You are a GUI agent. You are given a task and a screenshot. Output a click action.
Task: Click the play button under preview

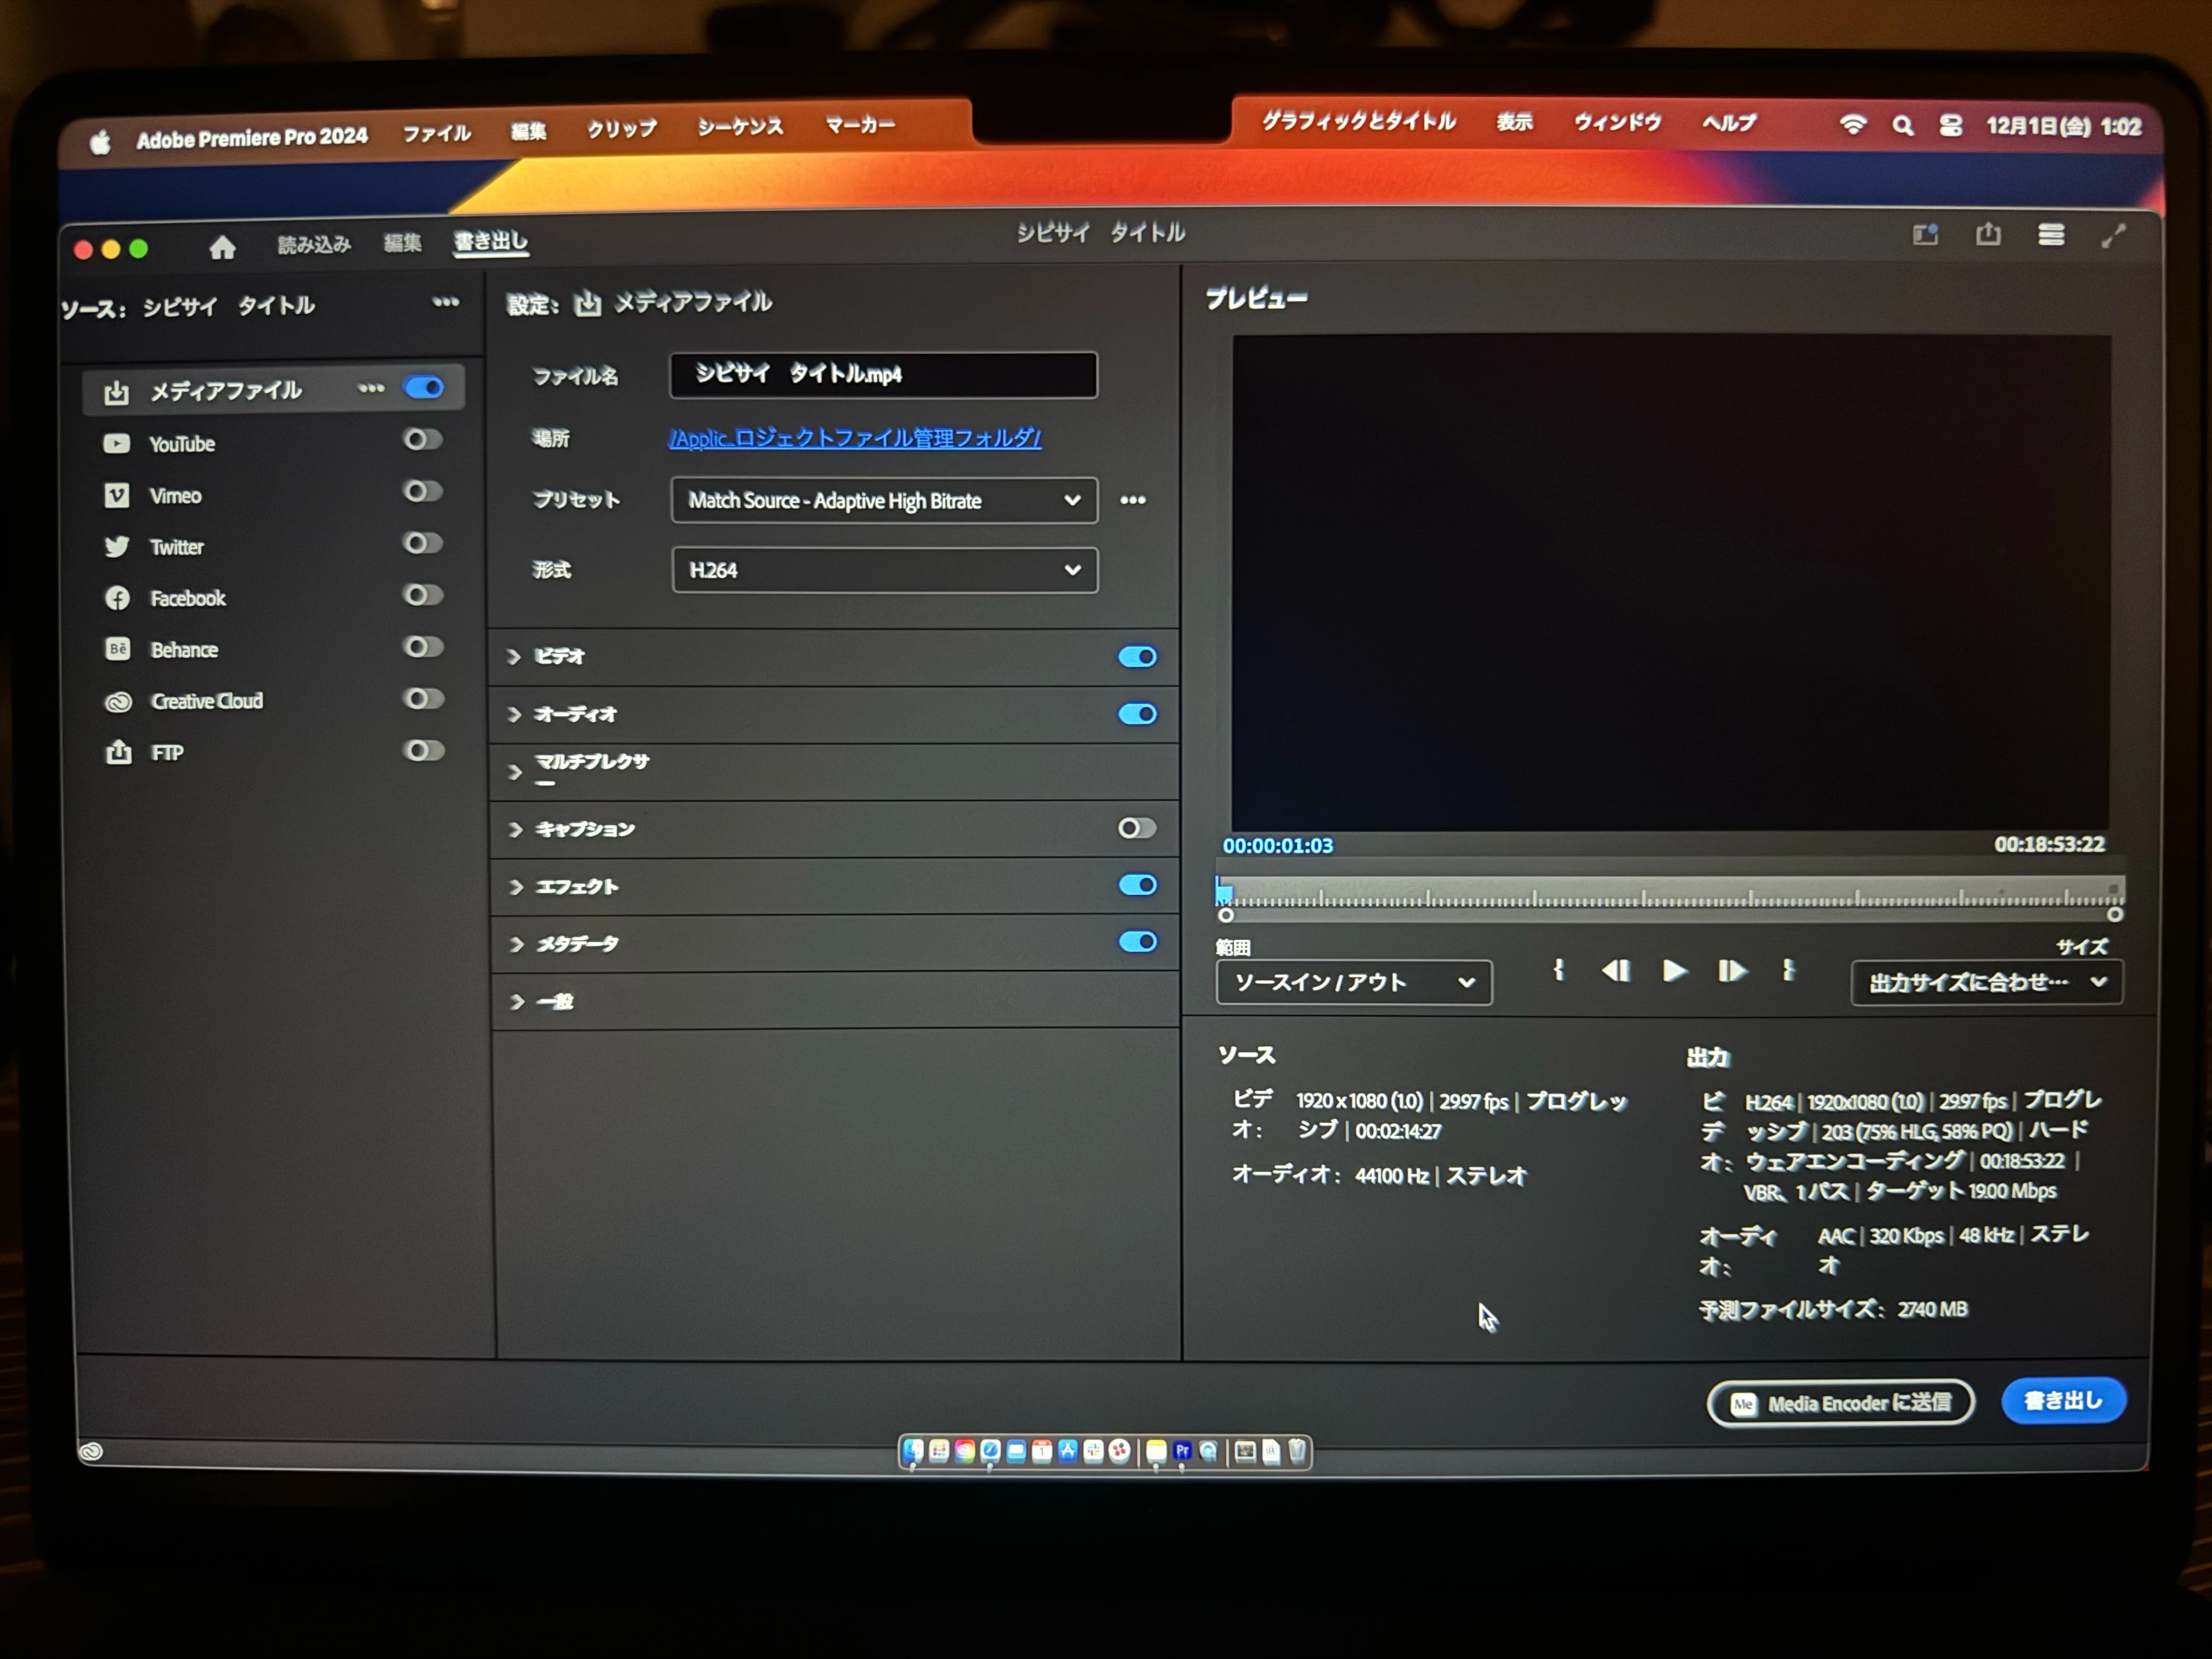click(x=1674, y=971)
